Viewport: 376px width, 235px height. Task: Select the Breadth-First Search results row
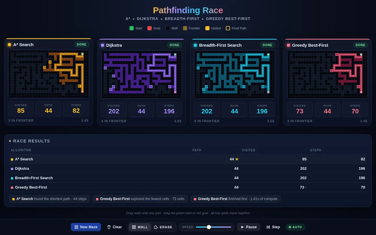[x=188, y=178]
